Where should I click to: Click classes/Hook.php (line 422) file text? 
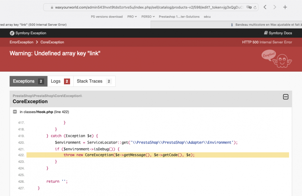point(44,112)
